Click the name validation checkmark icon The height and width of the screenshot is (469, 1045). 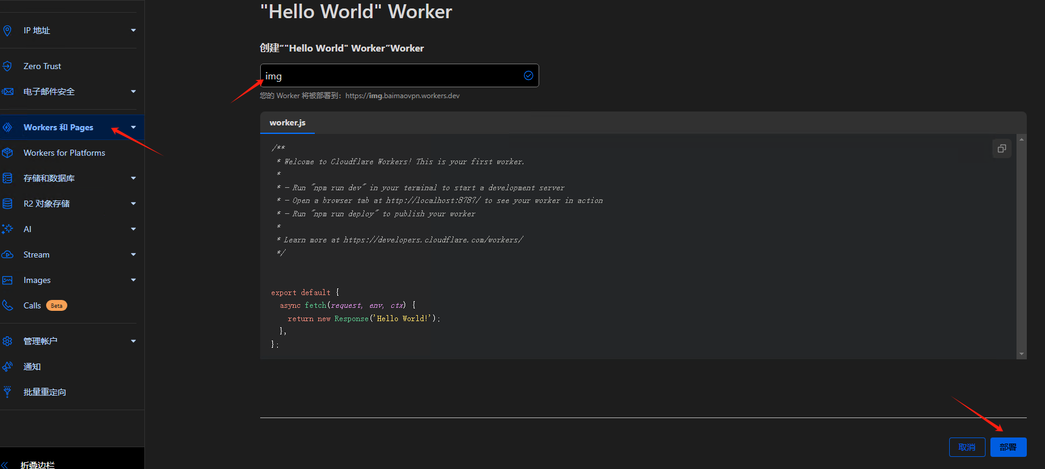[x=528, y=76]
